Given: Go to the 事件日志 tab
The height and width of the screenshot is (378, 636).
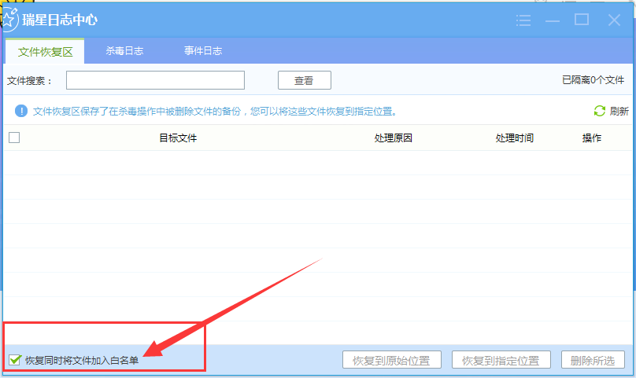Looking at the screenshot, I should pos(203,51).
